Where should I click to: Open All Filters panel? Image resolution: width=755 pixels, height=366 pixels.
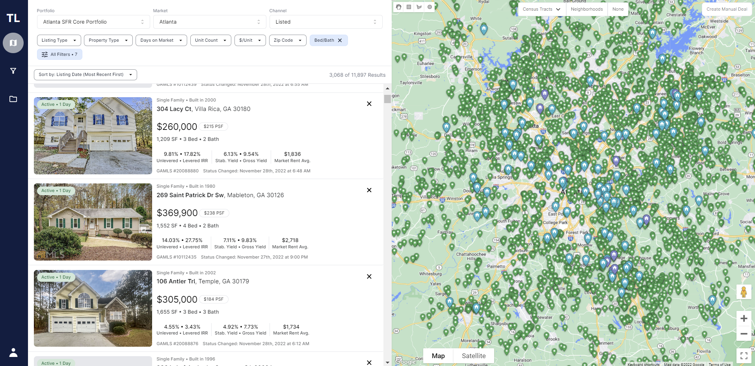60,54
